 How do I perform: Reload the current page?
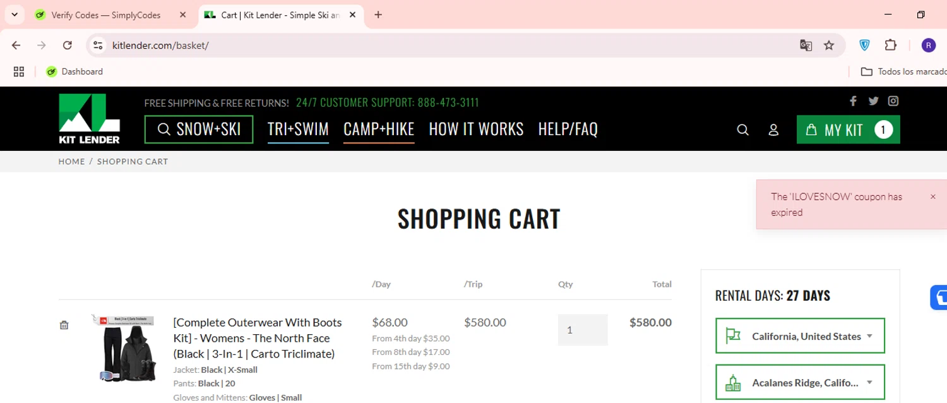(68, 45)
